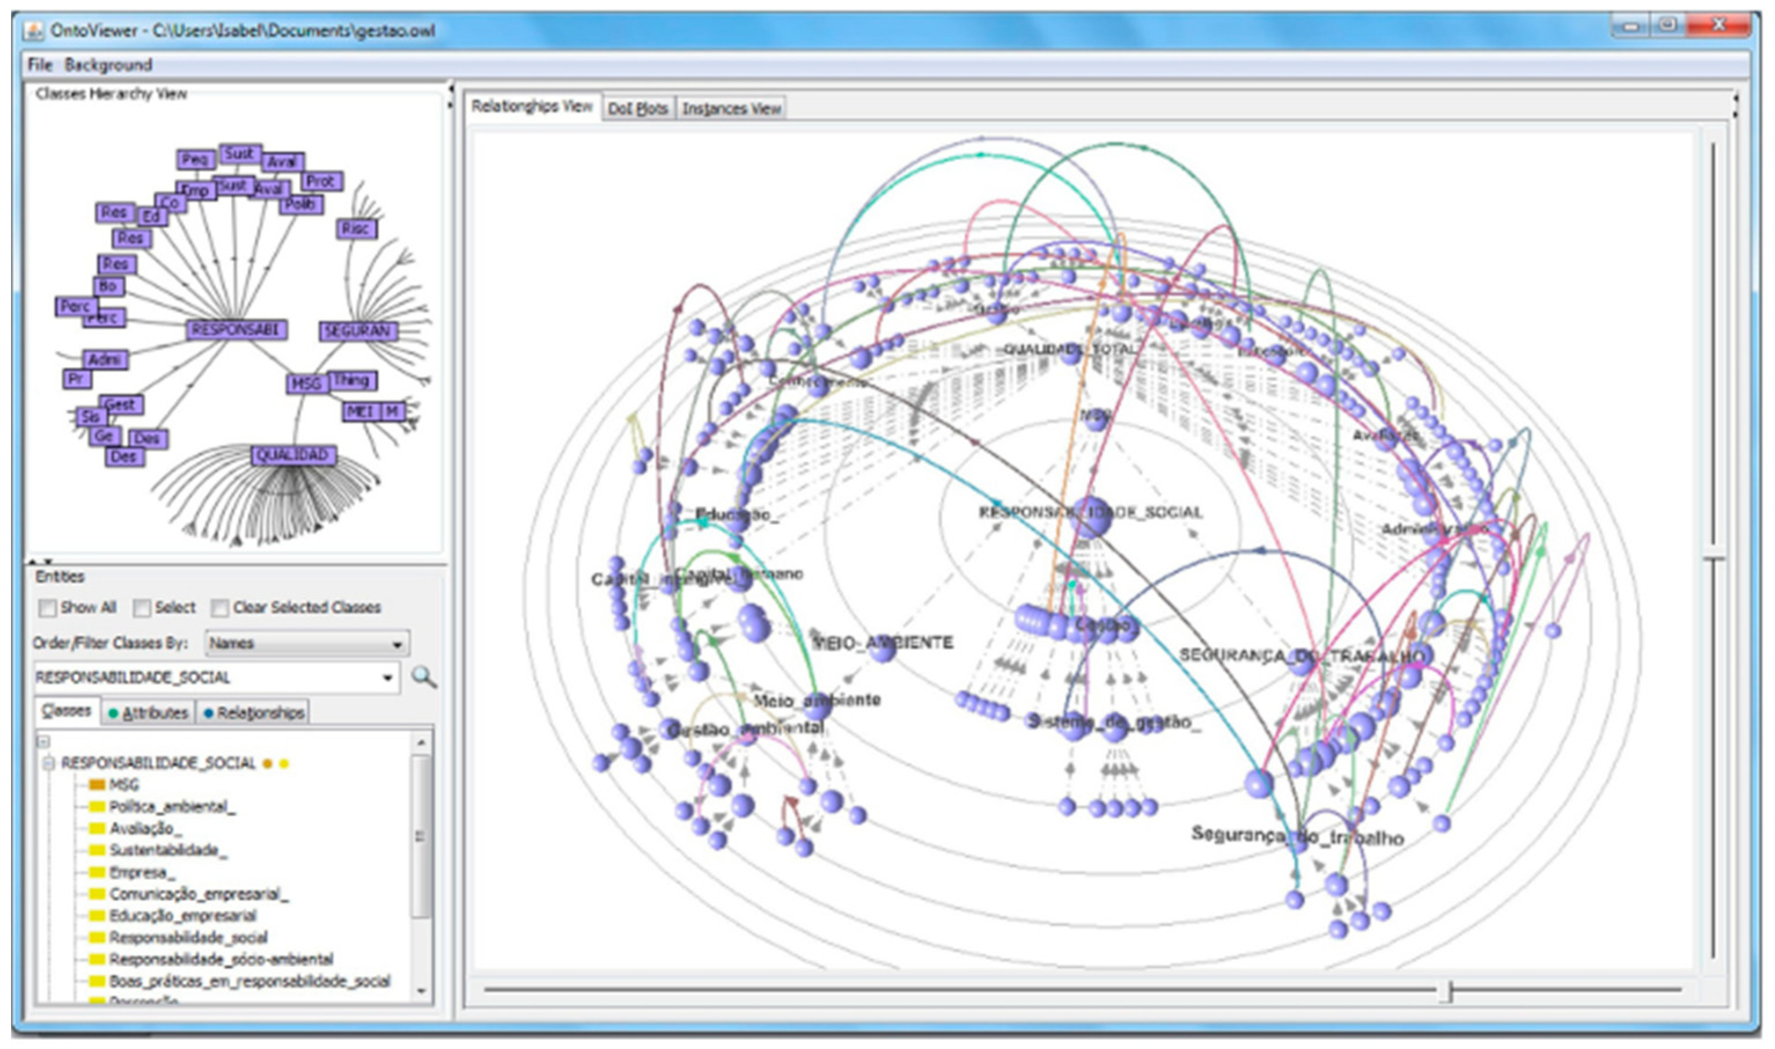
Task: Open the RESPONSABILIDADE_SOCIAL class combo box
Action: pos(387,678)
